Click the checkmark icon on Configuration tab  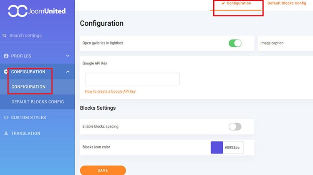tap(223, 3)
